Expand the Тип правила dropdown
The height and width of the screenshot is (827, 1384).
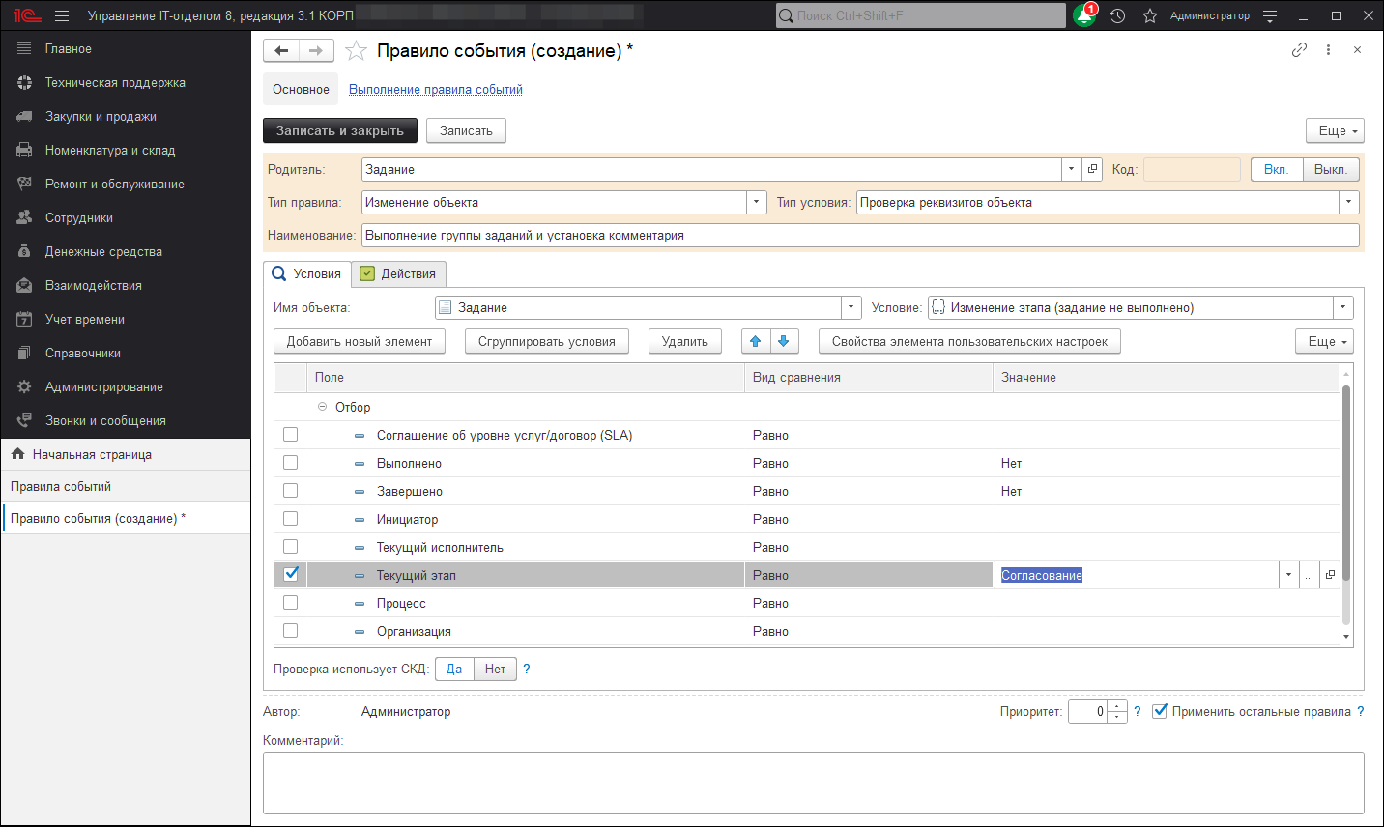(x=757, y=203)
